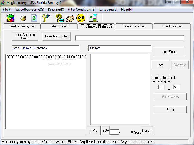Viewport: 194px width, 145px height.
Task: Click the Load button
Action: 160,65
